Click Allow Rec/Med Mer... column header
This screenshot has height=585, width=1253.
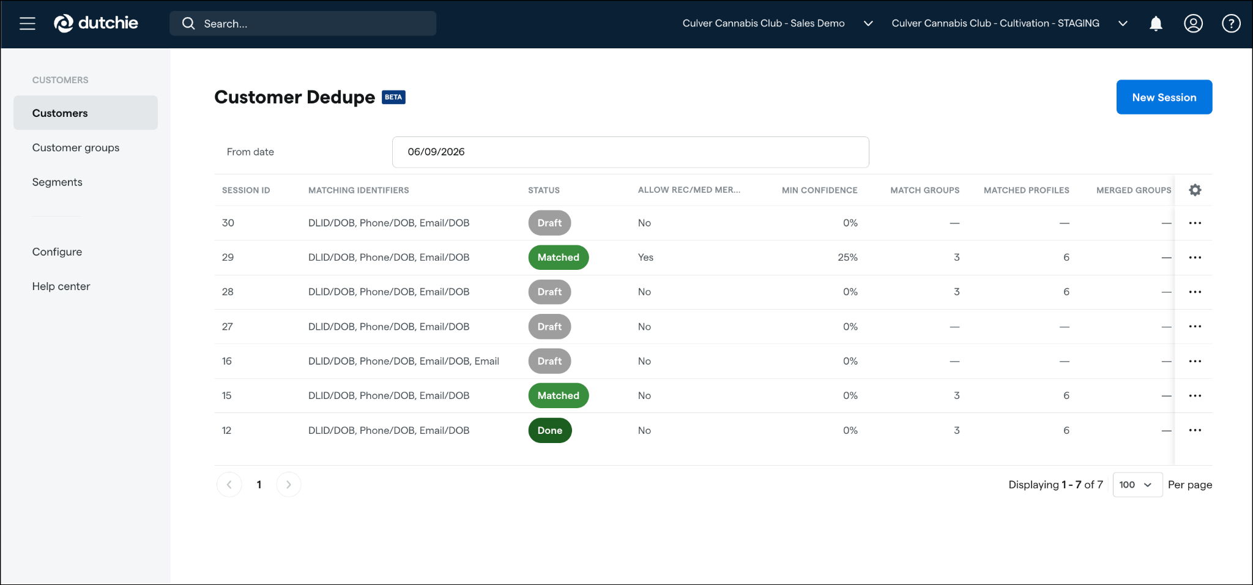(689, 190)
